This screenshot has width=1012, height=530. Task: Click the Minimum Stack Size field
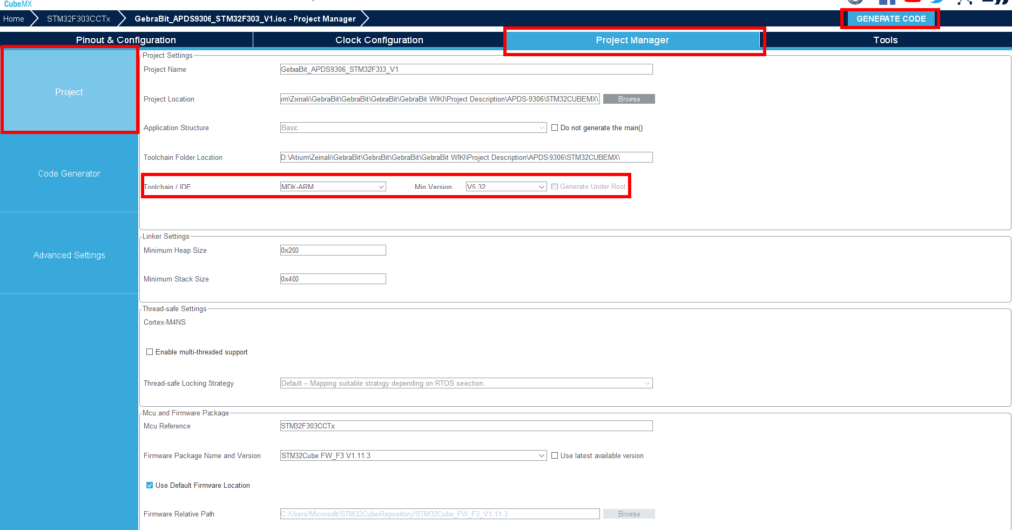pyautogui.click(x=332, y=279)
